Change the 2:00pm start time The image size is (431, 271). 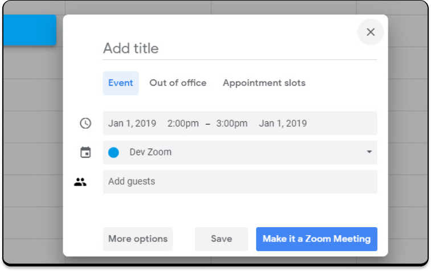click(x=183, y=124)
